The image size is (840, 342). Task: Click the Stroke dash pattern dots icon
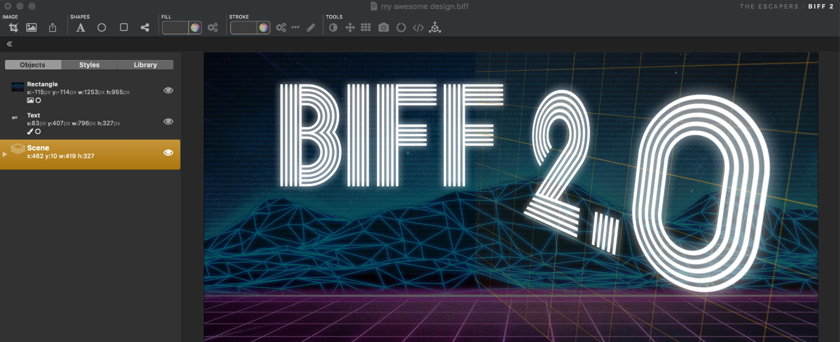click(296, 28)
